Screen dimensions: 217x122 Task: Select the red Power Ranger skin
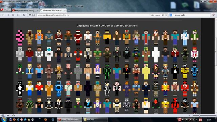click(x=185, y=89)
